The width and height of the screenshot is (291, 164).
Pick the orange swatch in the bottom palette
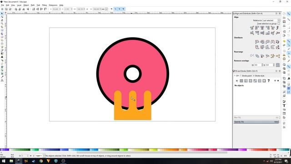(x=169, y=149)
